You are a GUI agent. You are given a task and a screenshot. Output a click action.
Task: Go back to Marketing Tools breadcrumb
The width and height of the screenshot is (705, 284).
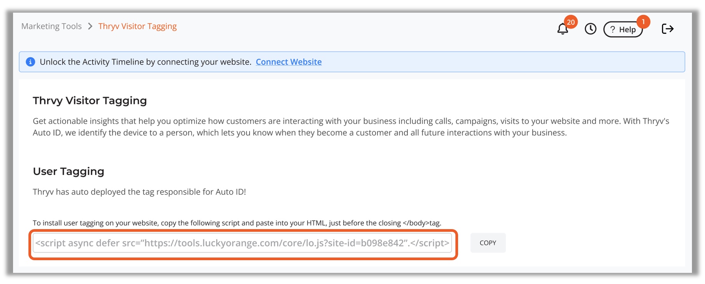click(51, 26)
